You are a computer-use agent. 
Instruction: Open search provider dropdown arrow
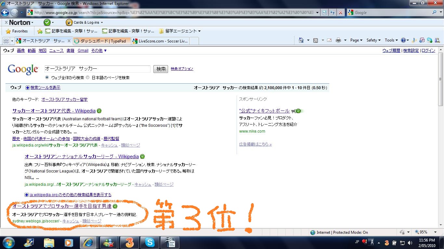point(440,12)
